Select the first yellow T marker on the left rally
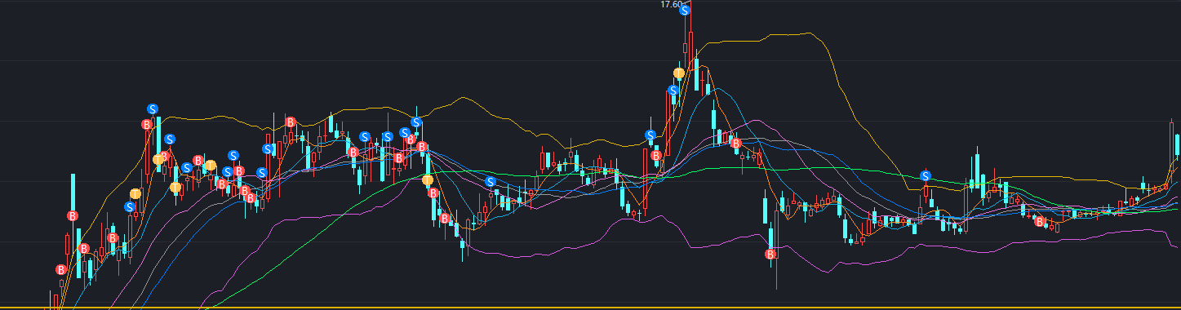 click(x=135, y=193)
